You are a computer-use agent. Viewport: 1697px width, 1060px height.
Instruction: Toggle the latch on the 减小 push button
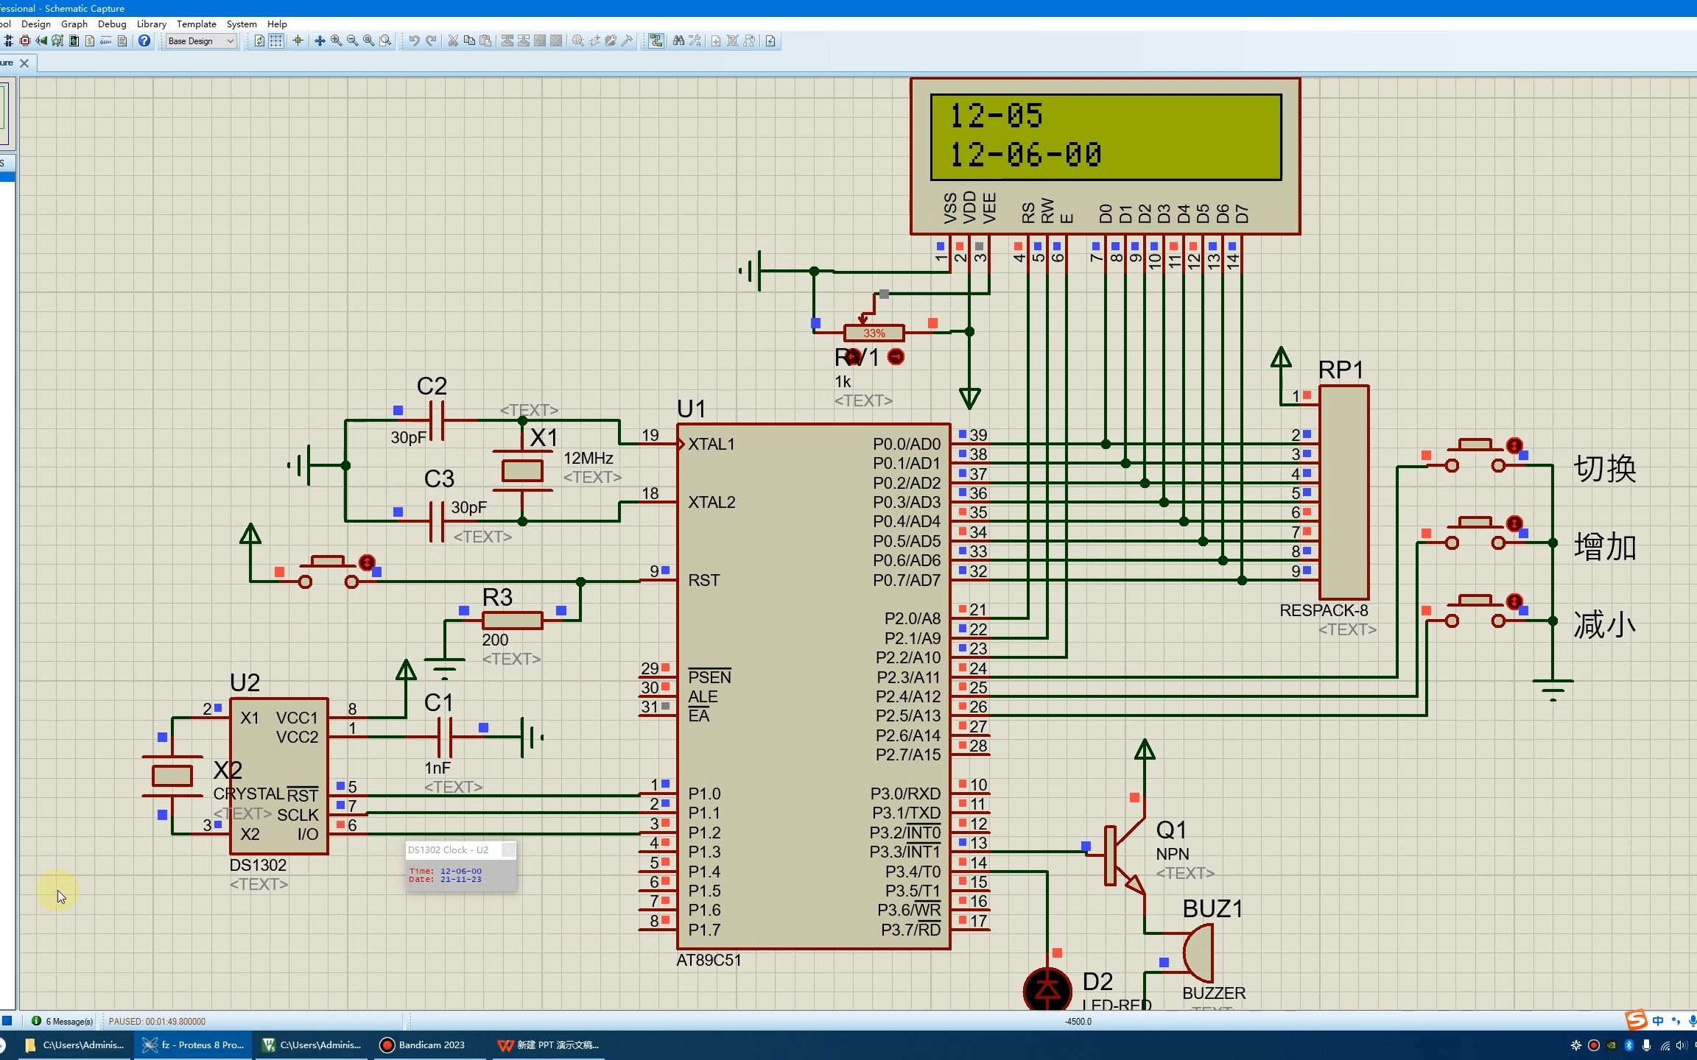[x=1514, y=601]
